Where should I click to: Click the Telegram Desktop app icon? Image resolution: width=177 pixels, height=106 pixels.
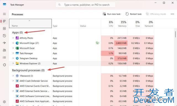[x=17, y=58]
